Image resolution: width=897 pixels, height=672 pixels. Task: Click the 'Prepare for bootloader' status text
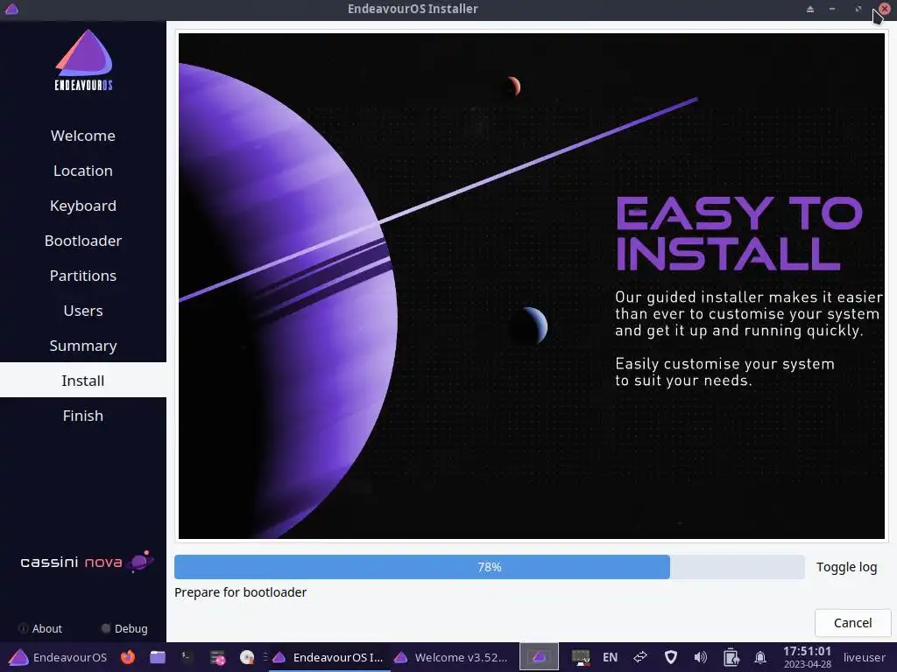[x=240, y=592]
